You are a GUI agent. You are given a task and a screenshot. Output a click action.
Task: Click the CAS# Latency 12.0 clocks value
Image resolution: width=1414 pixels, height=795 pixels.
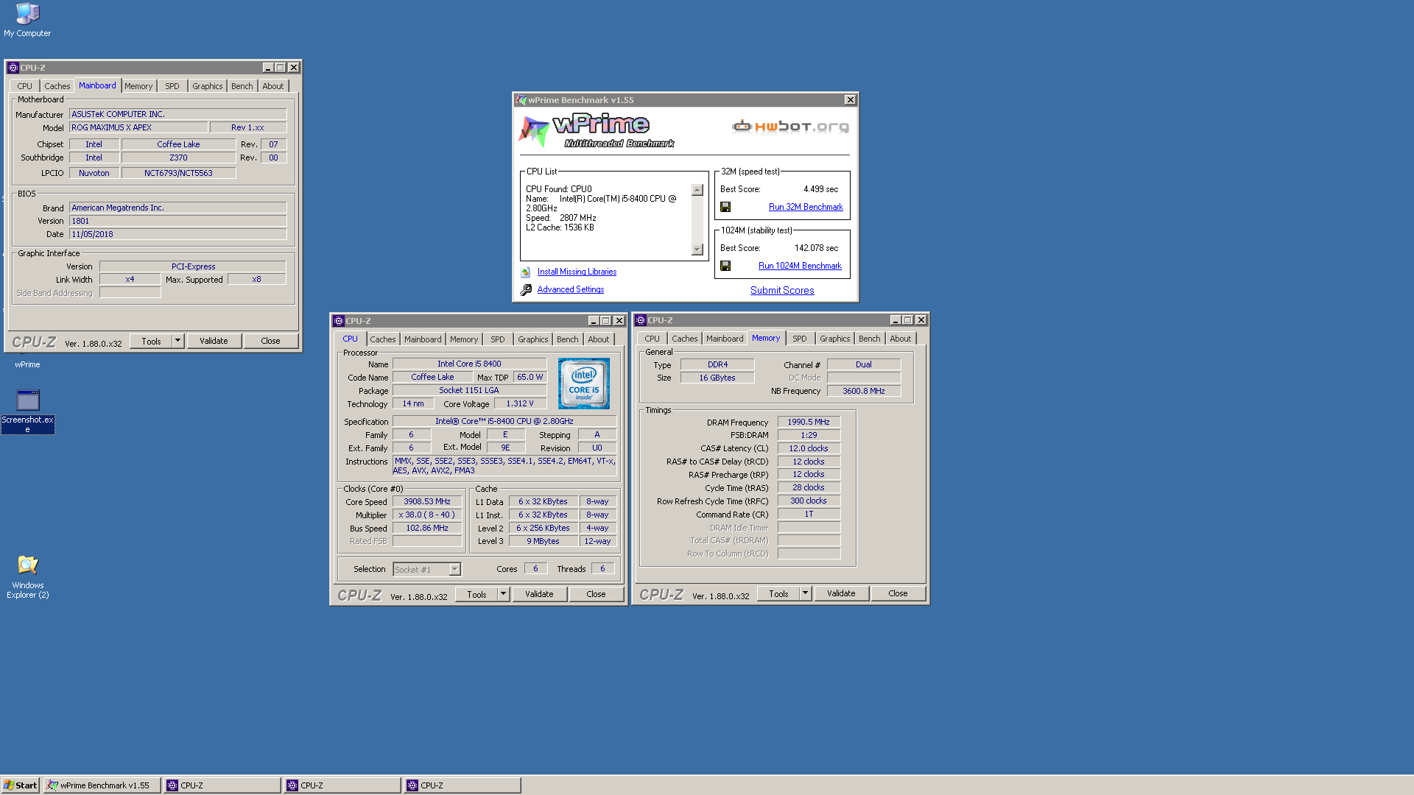pos(809,448)
